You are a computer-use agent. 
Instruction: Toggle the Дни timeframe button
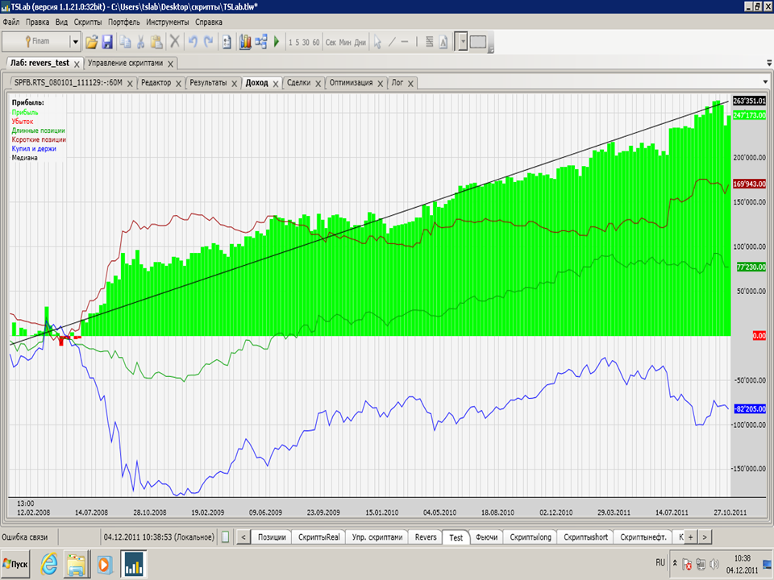pyautogui.click(x=360, y=43)
